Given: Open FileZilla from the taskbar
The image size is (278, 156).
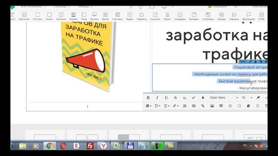Looking at the screenshot, I should coord(90,146).
